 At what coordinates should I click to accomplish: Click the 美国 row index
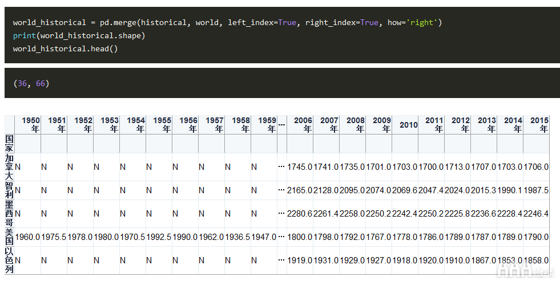pyautogui.click(x=9, y=237)
